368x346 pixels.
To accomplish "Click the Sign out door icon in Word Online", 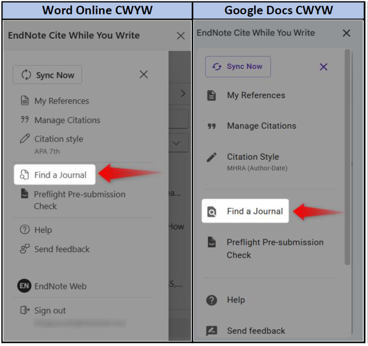I will 25,310.
